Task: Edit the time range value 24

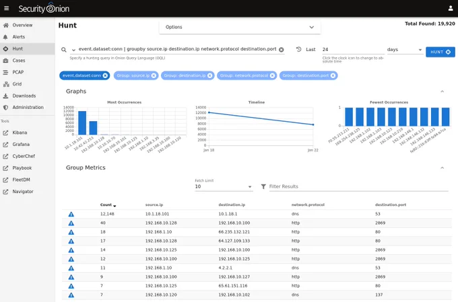Action: click(x=353, y=50)
